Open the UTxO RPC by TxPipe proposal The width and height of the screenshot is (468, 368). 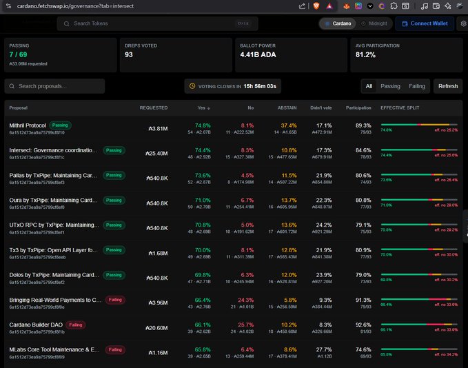[x=54, y=225]
